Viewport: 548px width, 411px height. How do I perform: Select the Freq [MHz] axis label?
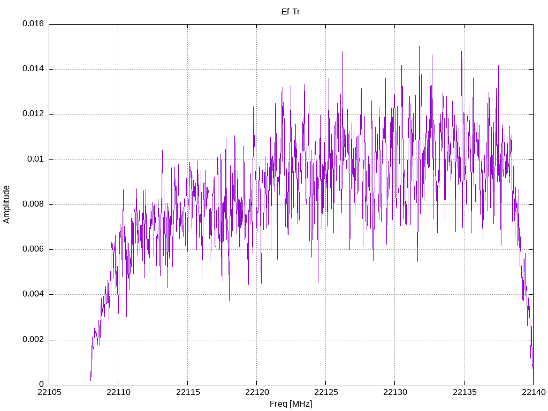291,404
